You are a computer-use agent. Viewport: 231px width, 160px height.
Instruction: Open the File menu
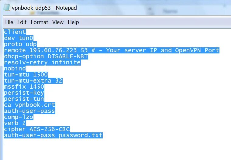tap(9, 22)
